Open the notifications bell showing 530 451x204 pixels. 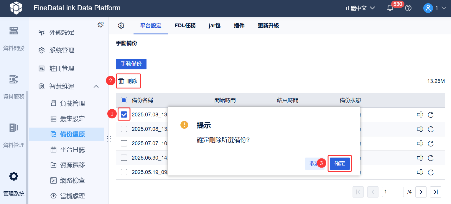click(390, 8)
